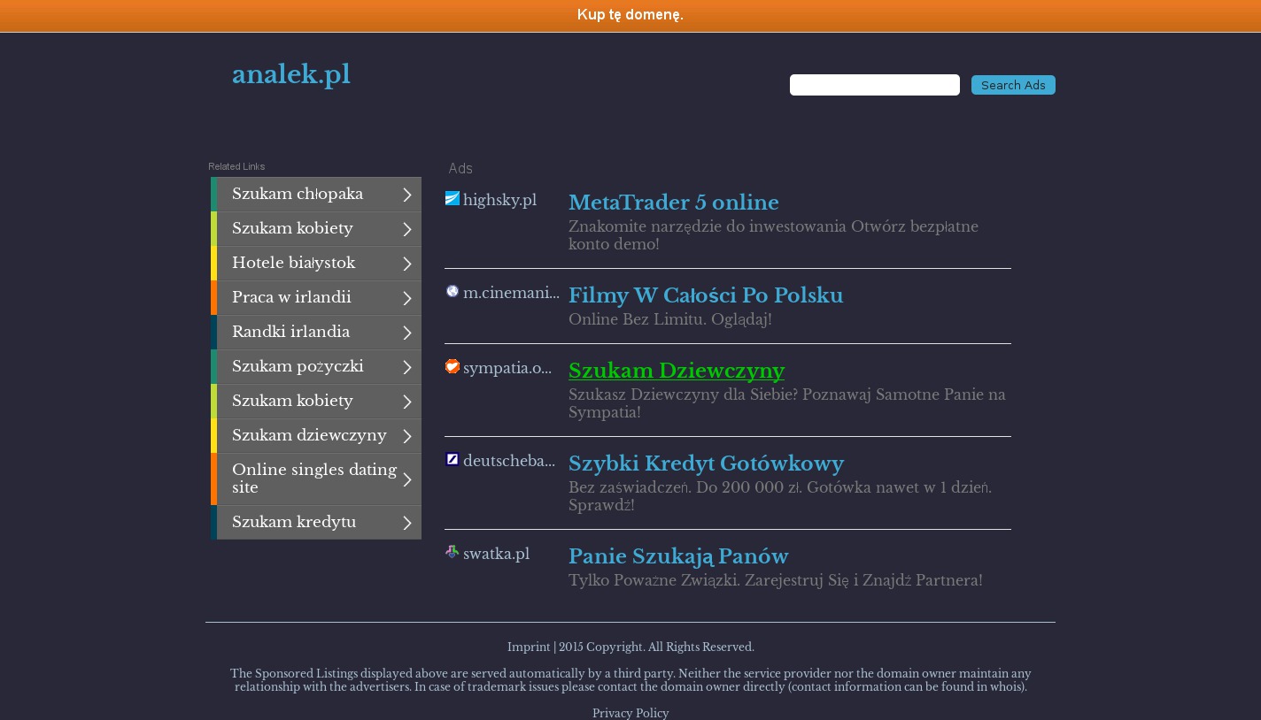Select Randki irlandia related link
Viewport: 1261px width, 720px height.
coord(290,333)
